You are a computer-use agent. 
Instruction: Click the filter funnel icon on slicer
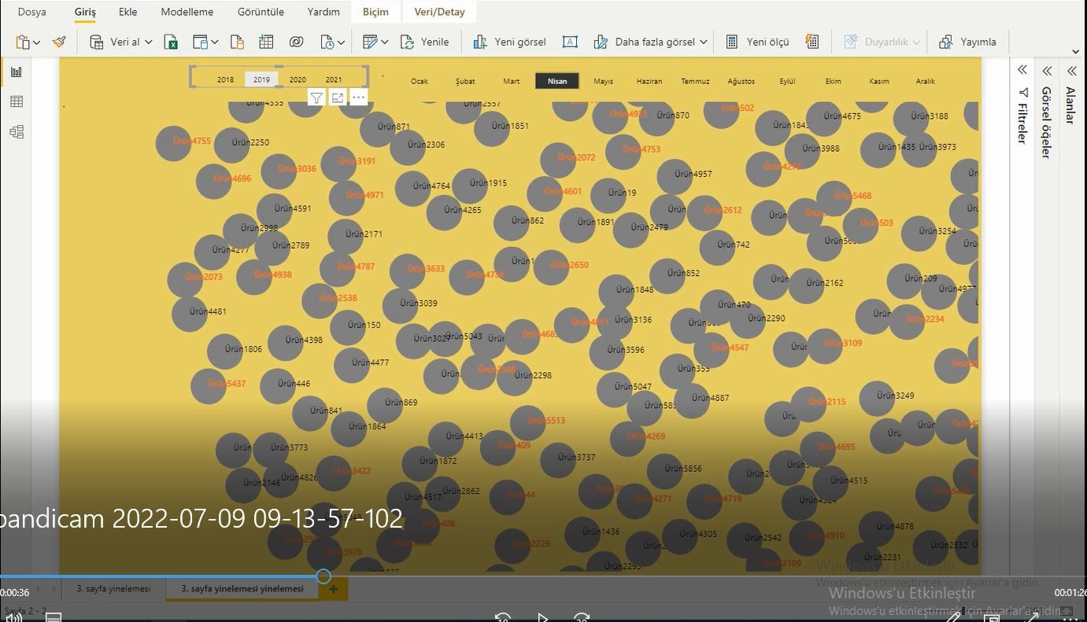[316, 98]
